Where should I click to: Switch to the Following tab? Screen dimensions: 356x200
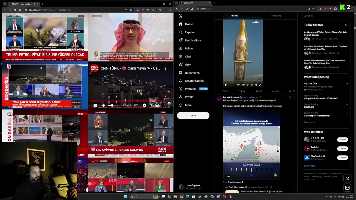tap(276, 16)
